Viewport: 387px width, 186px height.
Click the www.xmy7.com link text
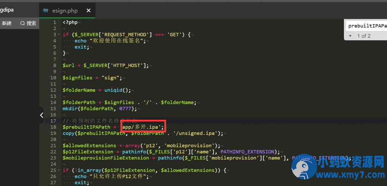351,175
